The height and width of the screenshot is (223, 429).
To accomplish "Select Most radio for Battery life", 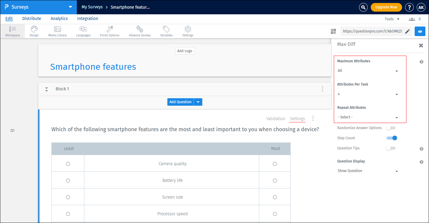I will (275, 180).
